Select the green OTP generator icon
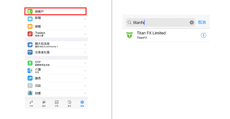Image resolution: width=230 pixels, height=119 pixels. 30,63
